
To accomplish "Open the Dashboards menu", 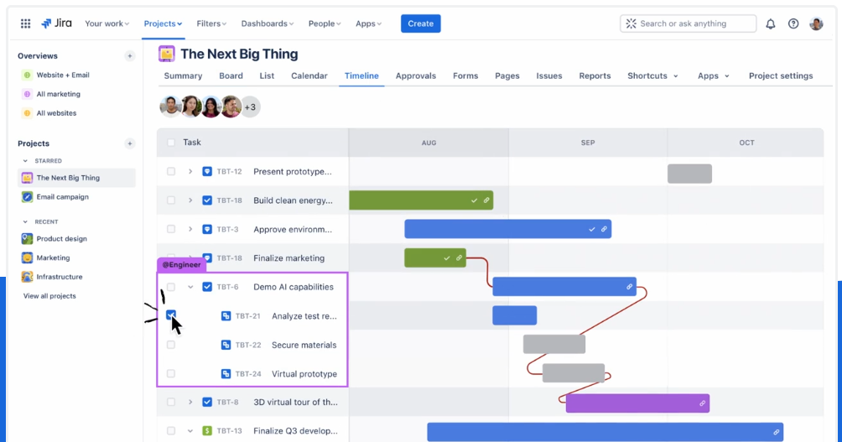I will (x=268, y=23).
